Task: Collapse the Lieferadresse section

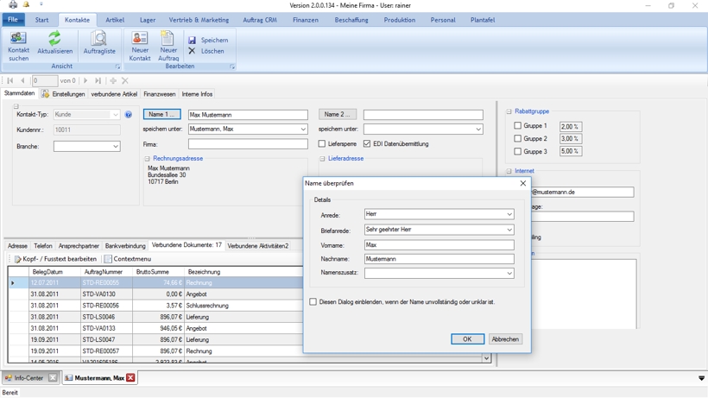Action: coord(322,159)
